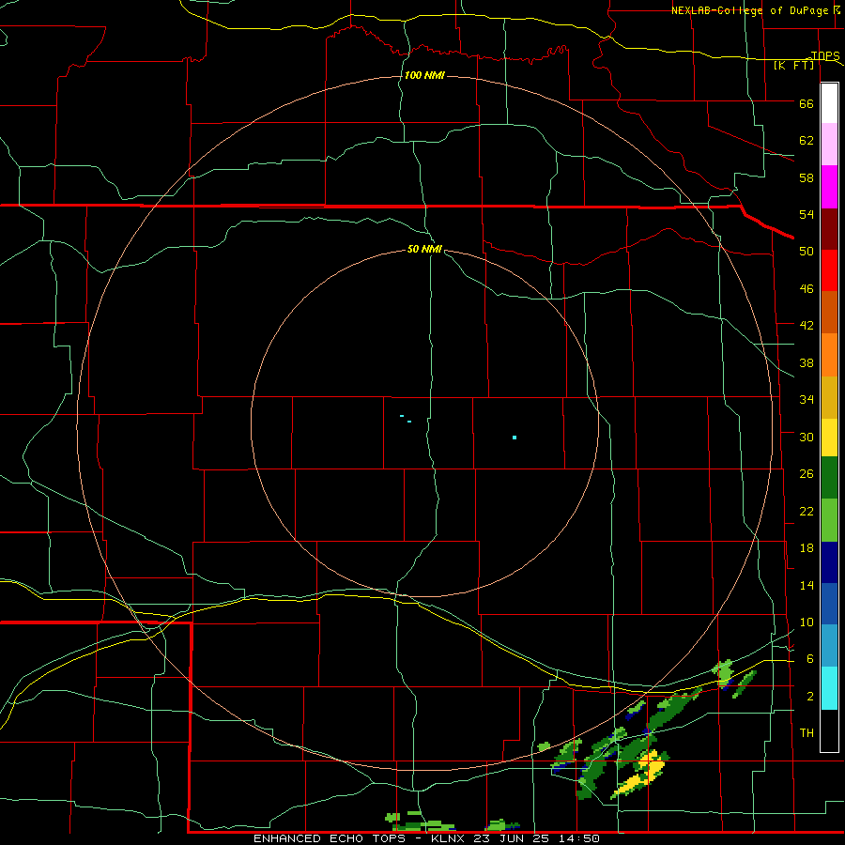Click the "34" scale value

[x=807, y=400]
